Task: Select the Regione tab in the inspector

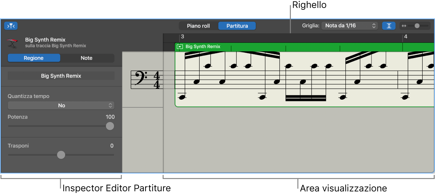Action: click(x=34, y=58)
